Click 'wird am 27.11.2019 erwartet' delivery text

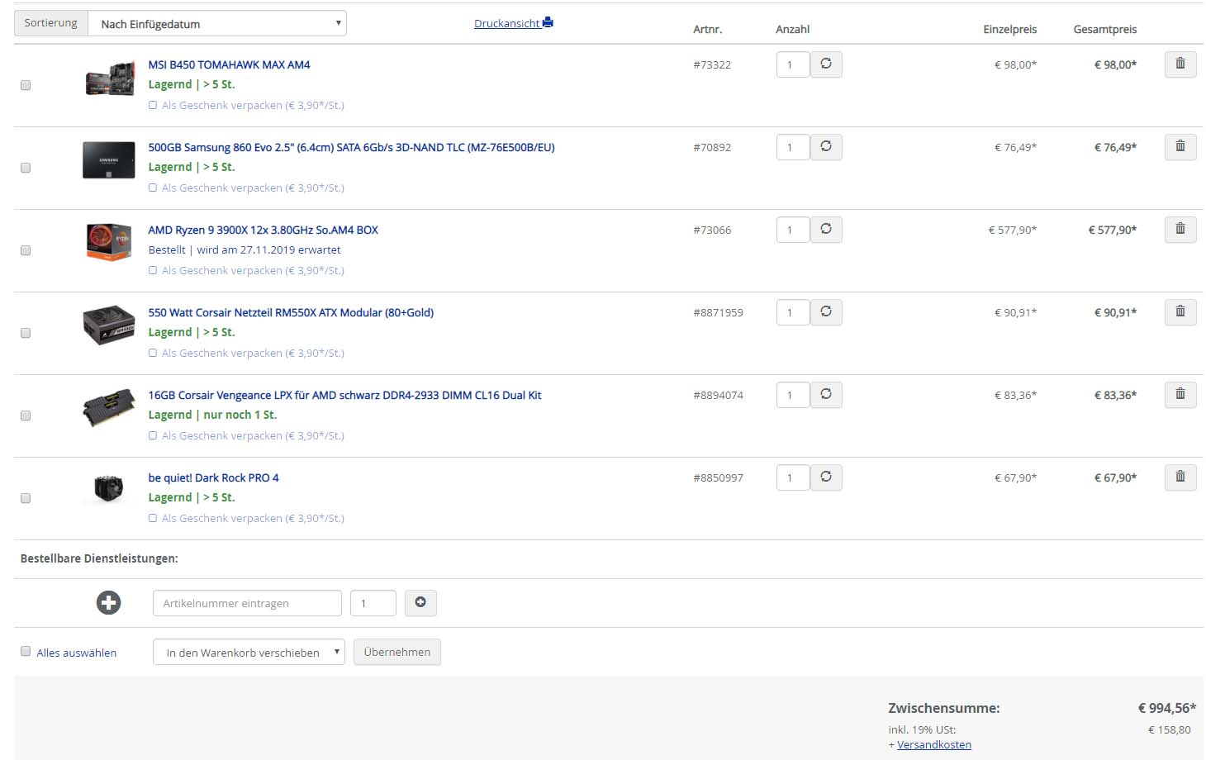[x=268, y=249]
